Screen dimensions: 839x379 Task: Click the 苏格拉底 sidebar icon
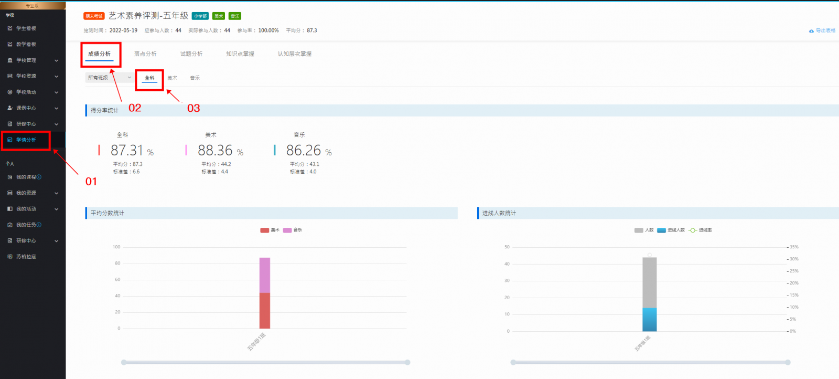(x=10, y=257)
